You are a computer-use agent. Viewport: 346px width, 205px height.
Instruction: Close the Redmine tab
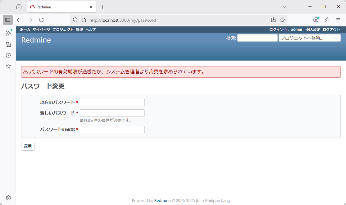91,7
